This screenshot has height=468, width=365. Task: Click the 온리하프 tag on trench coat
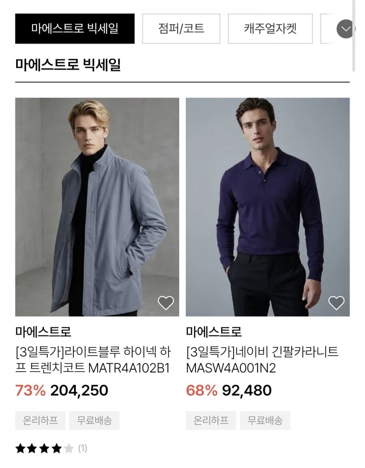pyautogui.click(x=40, y=420)
